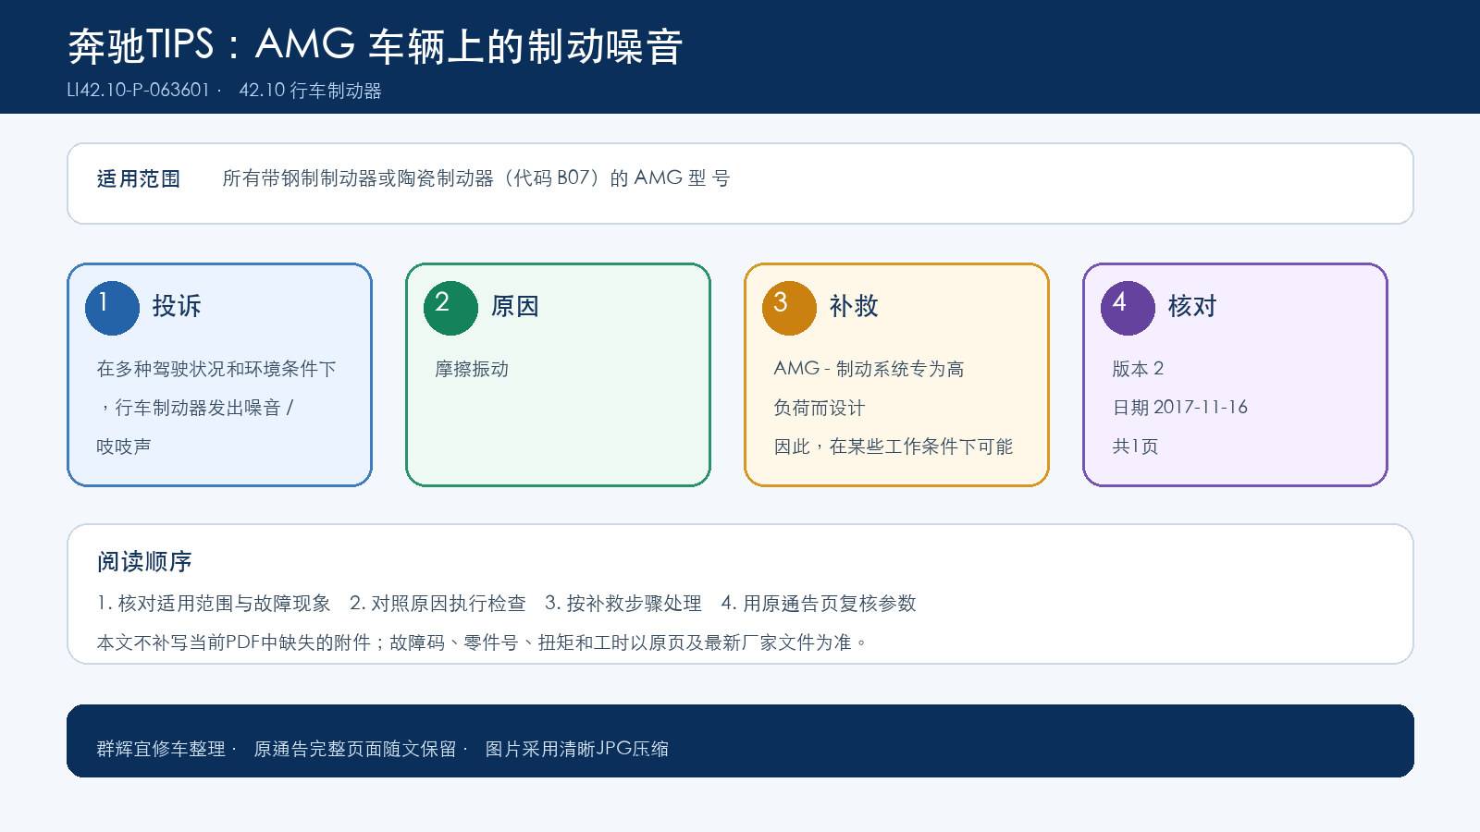Image resolution: width=1480 pixels, height=832 pixels.
Task: Click the line 因此，在某些工作条件下可能
Action: pos(894,447)
